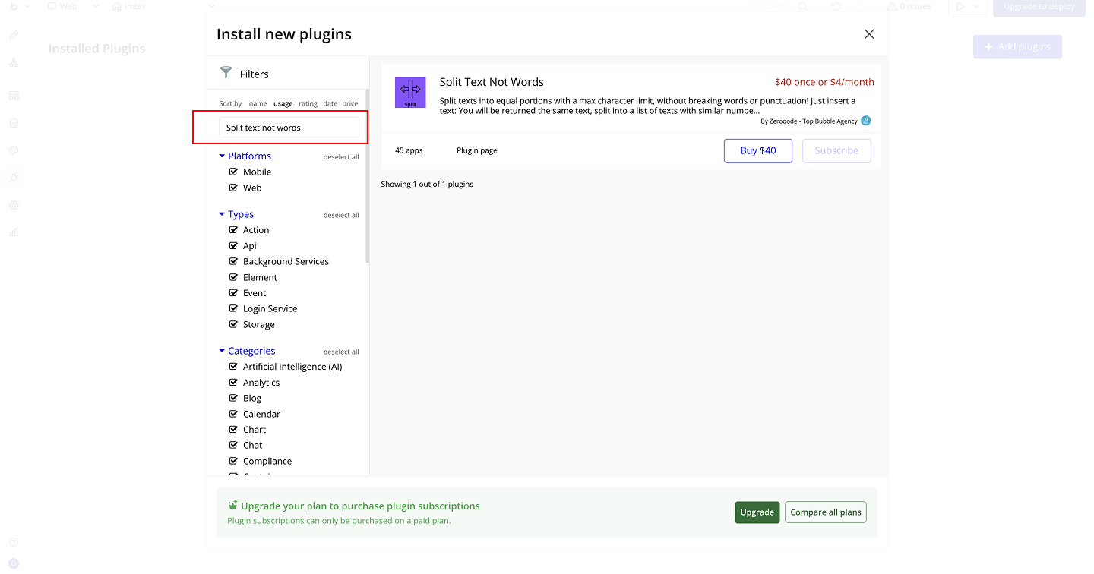Click the plugin search input field

pos(289,128)
